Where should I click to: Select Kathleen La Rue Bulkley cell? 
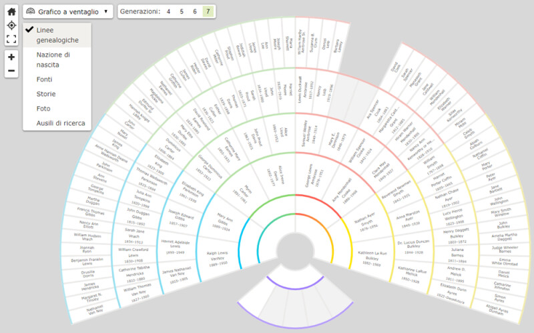pyautogui.click(x=372, y=258)
